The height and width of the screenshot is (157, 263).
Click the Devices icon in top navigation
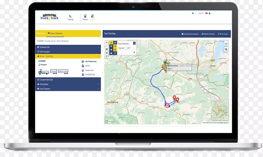click(x=85, y=17)
